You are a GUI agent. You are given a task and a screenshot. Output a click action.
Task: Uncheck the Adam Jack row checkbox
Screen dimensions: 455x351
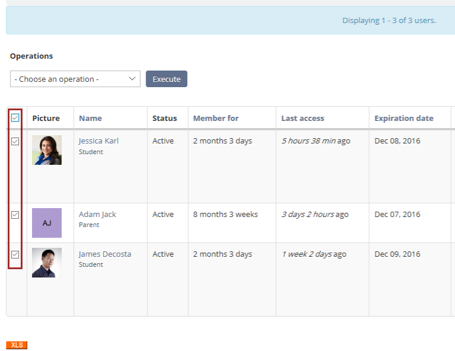[15, 215]
